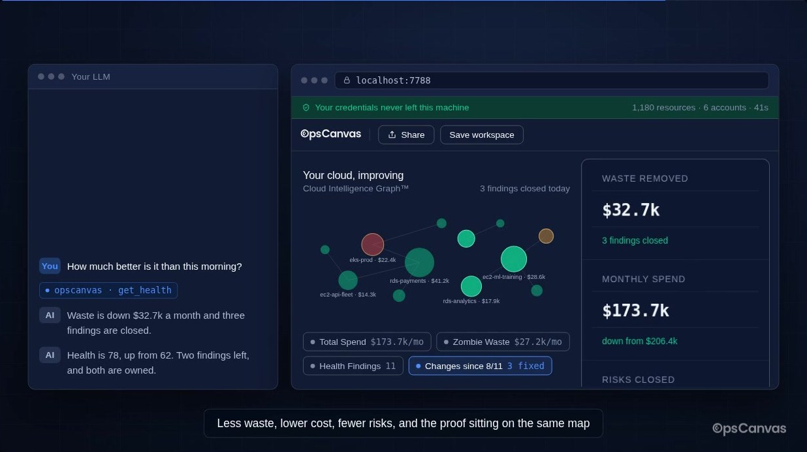Click the eks-prod · $22.4k label
The width and height of the screenshot is (807, 452).
[x=373, y=260]
